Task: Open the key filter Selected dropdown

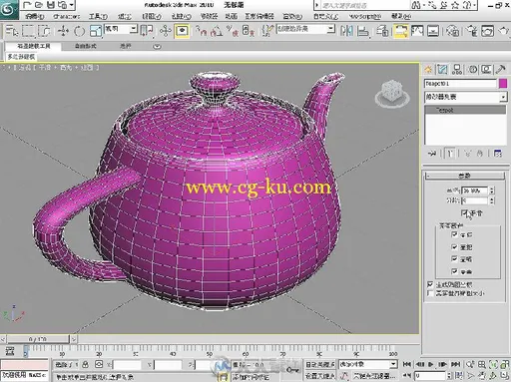Action: click(368, 364)
